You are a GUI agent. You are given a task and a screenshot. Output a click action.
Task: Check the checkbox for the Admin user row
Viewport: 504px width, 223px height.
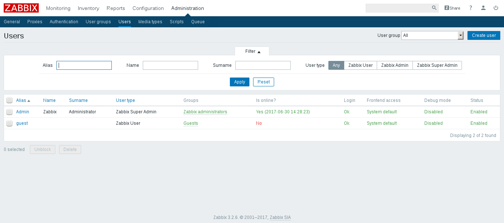click(9, 111)
